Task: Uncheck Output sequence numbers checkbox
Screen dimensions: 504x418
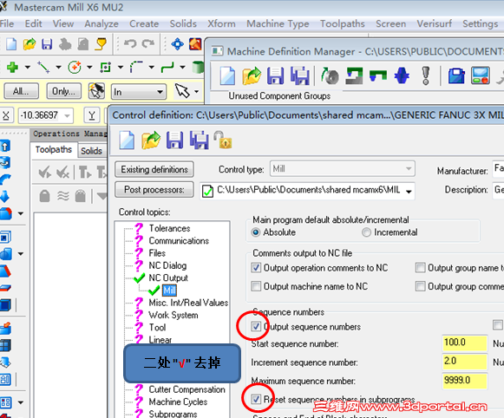Action: (256, 327)
